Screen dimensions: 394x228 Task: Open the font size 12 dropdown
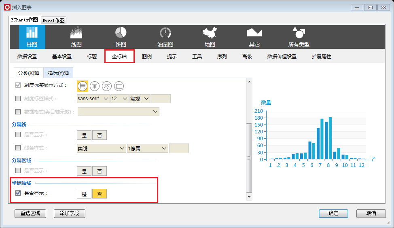click(x=119, y=99)
